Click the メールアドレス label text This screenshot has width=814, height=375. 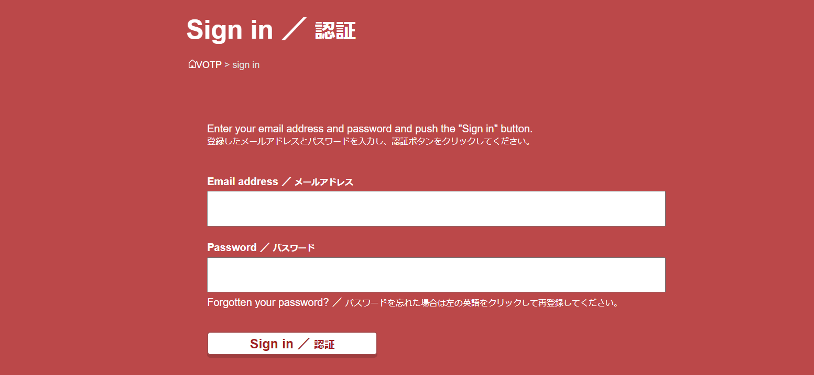point(323,182)
